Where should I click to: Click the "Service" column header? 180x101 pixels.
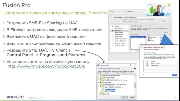(x=117, y=27)
